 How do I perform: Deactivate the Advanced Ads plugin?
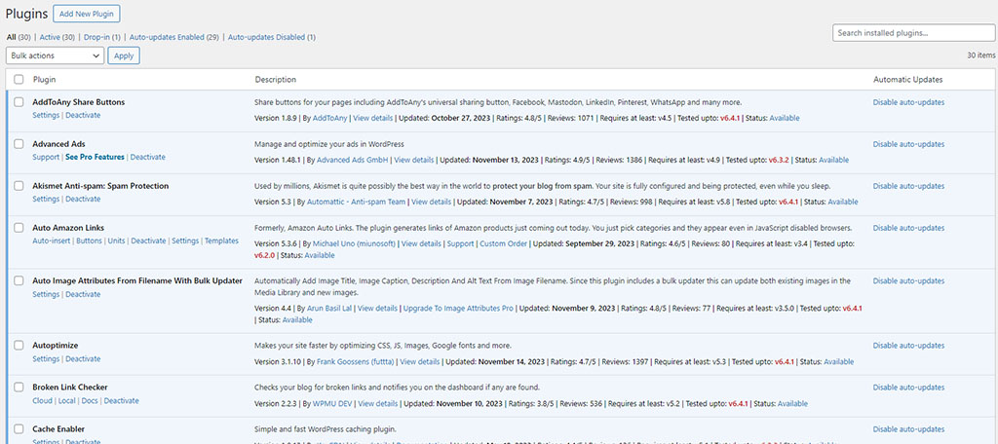pyautogui.click(x=148, y=157)
